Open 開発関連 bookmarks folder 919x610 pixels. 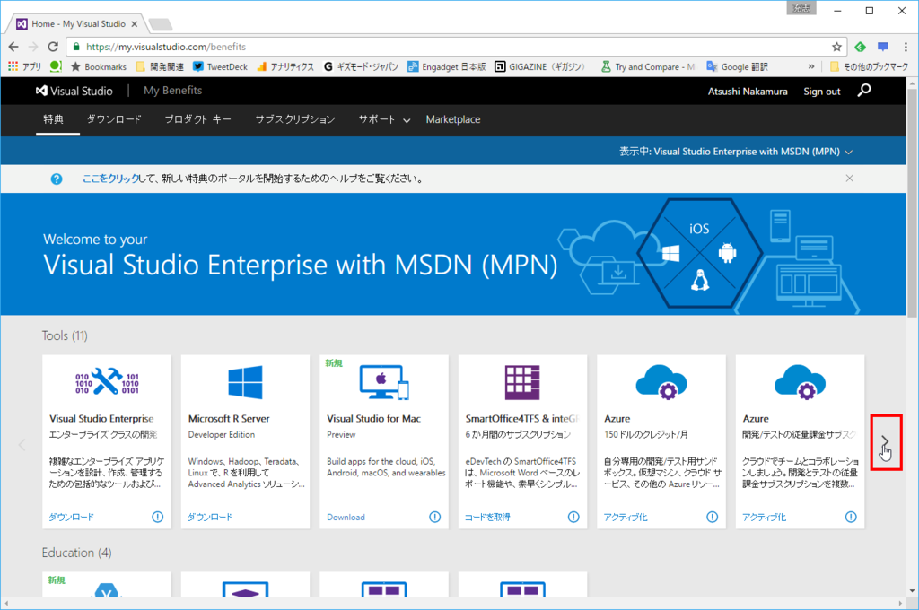tap(160, 66)
